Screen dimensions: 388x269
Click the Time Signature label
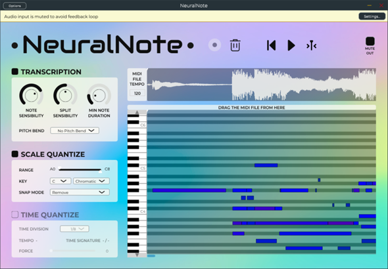[83, 240]
